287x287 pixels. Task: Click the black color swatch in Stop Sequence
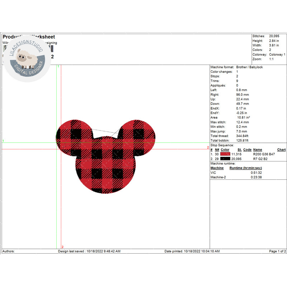[225, 158]
